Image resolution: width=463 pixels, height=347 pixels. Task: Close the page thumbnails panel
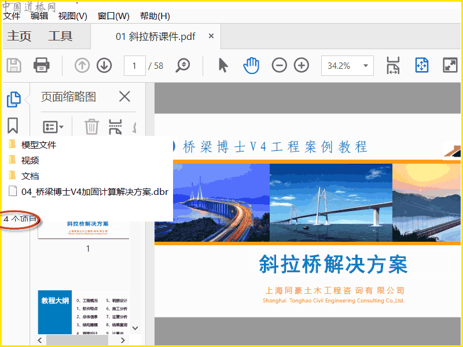tap(124, 97)
